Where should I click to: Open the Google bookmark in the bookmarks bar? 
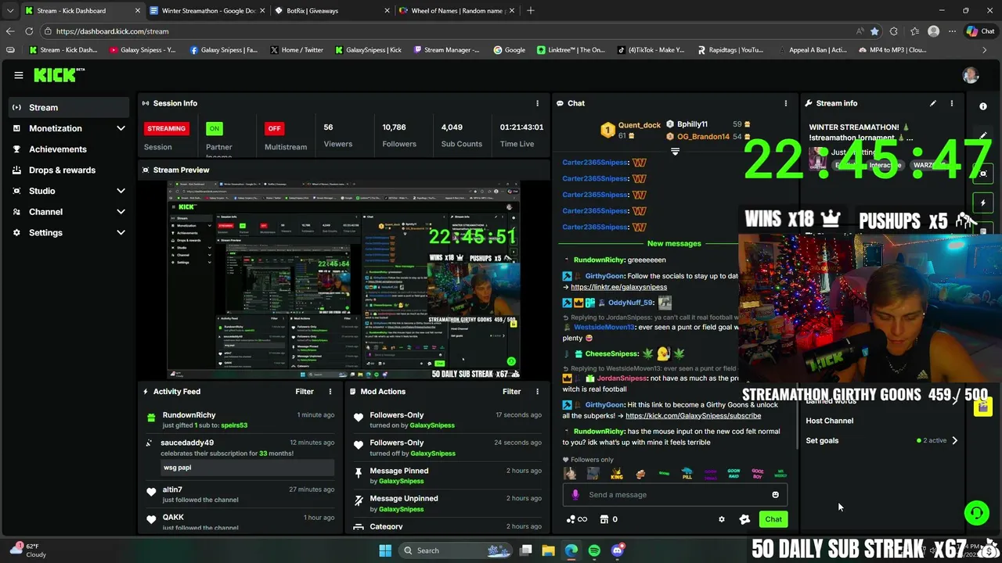tap(509, 50)
